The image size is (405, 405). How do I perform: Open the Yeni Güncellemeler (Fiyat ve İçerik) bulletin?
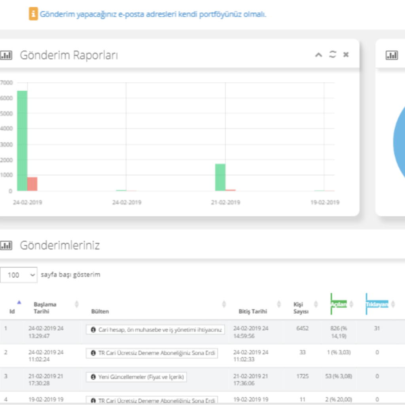(136, 377)
